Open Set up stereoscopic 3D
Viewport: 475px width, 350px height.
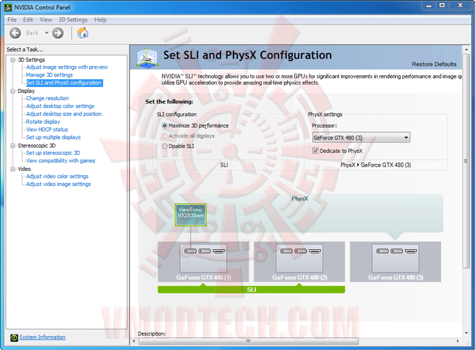click(x=53, y=153)
